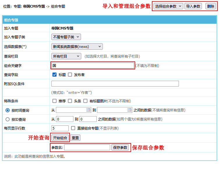Click into the 附加SQL条件 text field
Viewport: 220px width, 193px height.
coord(115,84)
